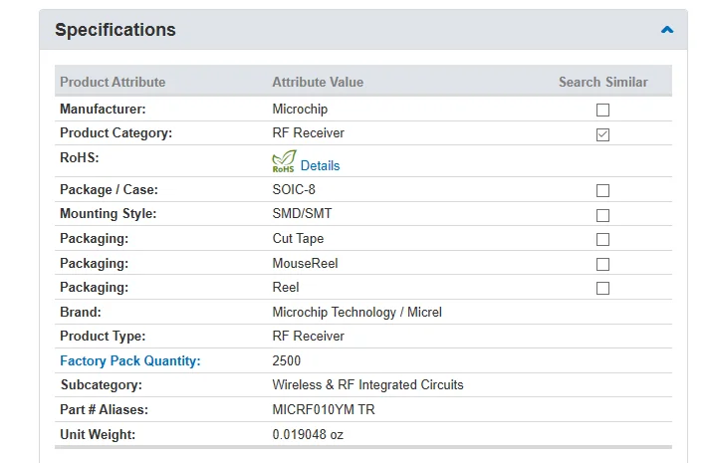The width and height of the screenshot is (710, 463).
Task: Tick the Reel packaging checkbox
Action: click(x=602, y=288)
